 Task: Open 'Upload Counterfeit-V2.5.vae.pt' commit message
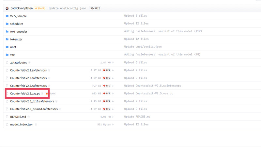click(148, 93)
